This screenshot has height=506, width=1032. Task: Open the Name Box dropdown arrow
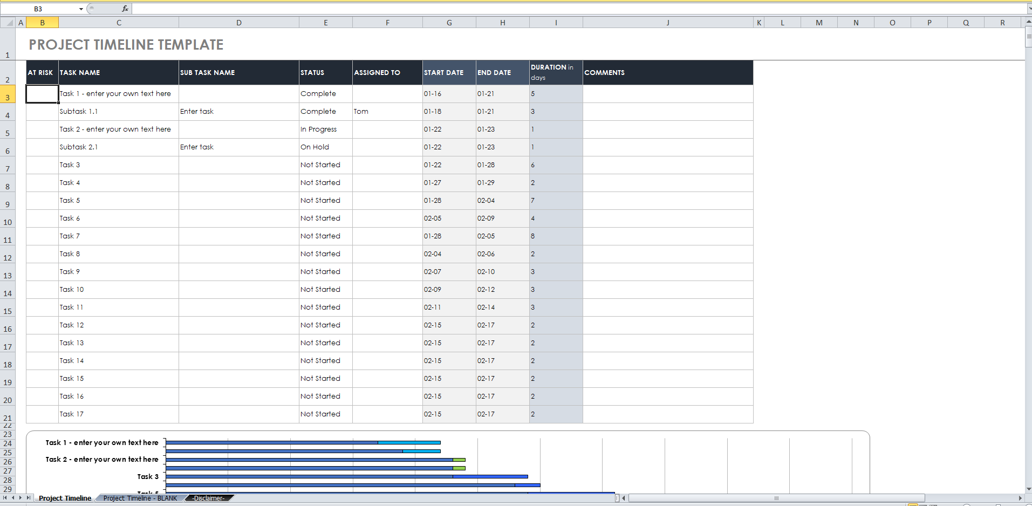pos(81,9)
